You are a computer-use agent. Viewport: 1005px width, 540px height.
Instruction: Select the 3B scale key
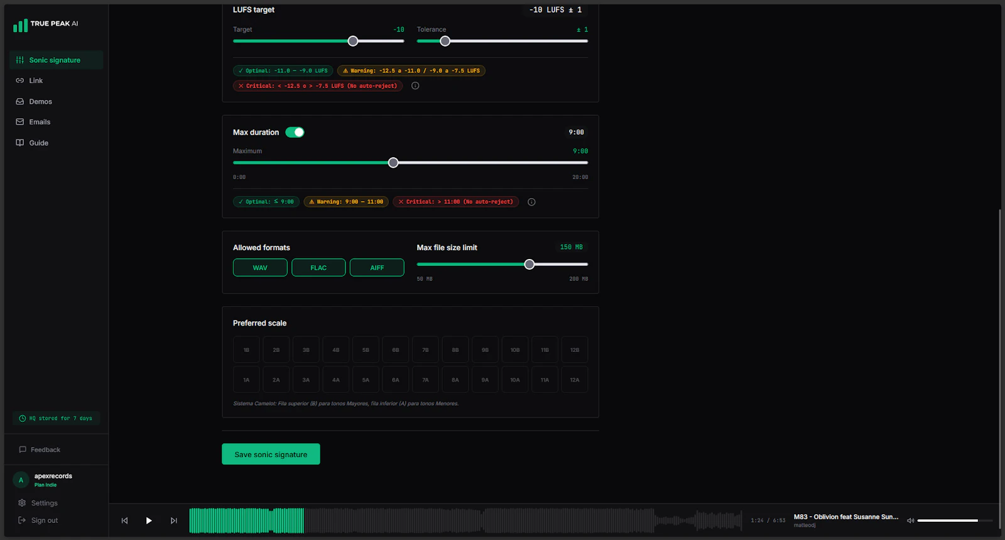click(x=306, y=350)
